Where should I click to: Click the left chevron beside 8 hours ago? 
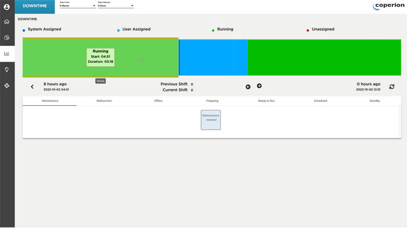click(32, 87)
